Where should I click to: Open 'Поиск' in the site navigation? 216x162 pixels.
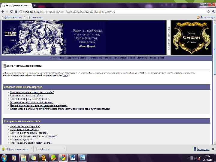(132, 58)
